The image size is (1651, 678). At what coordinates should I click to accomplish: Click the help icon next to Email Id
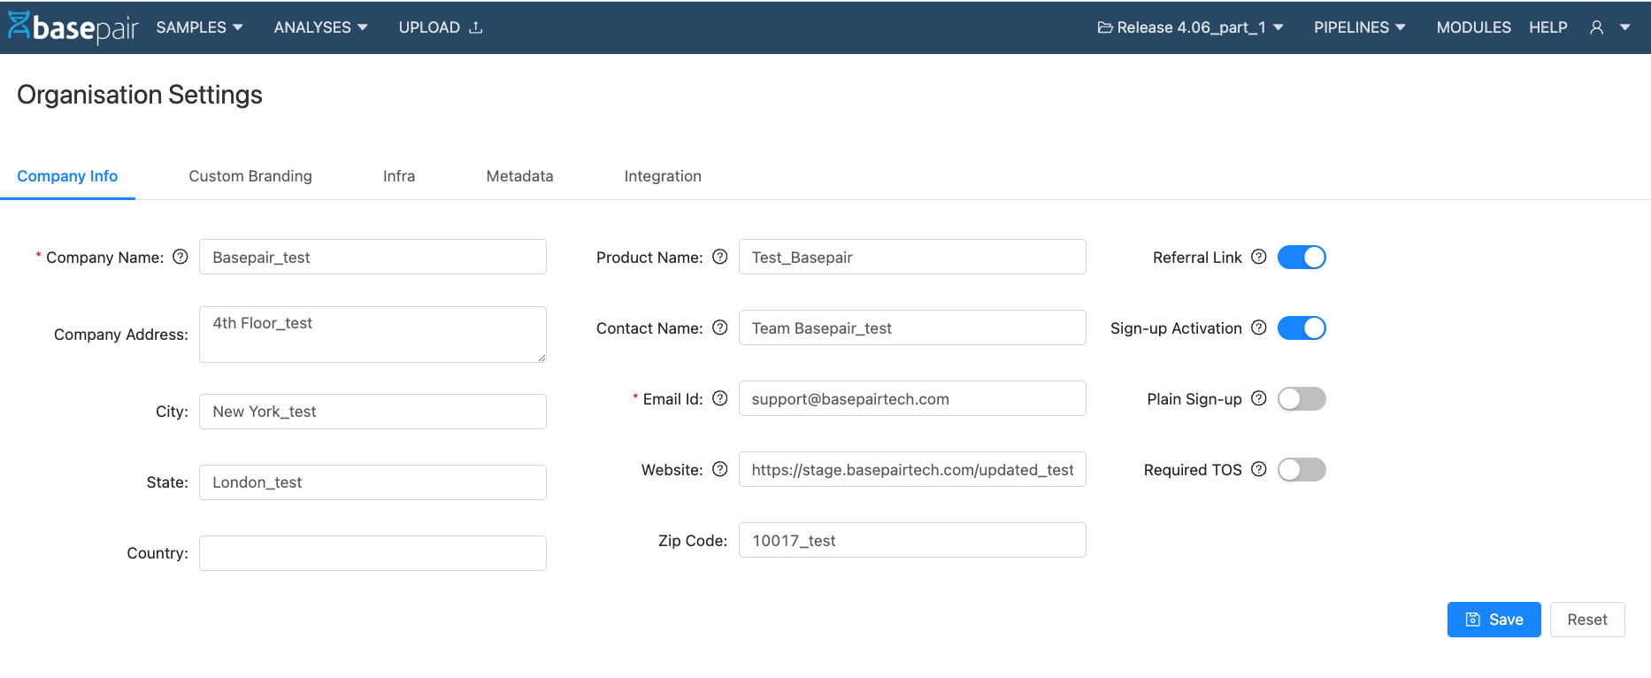[720, 398]
